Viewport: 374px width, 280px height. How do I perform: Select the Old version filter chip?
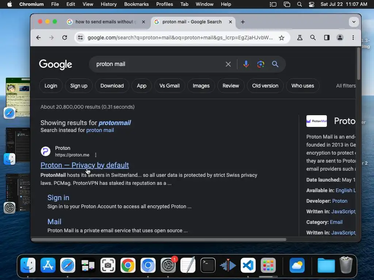coord(265,86)
